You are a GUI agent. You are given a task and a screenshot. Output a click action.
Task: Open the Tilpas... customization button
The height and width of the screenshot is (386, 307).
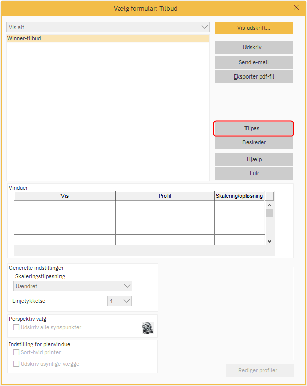point(254,128)
